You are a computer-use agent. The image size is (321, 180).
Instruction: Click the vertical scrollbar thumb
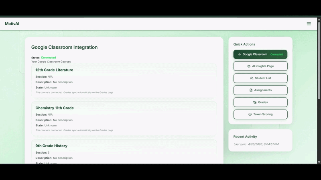[319, 60]
